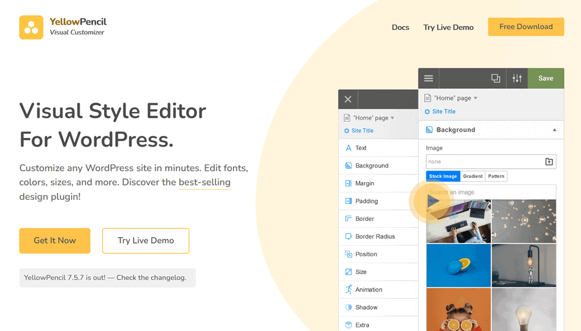Click the Free Download button
Image resolution: width=581 pixels, height=331 pixels.
coord(526,27)
